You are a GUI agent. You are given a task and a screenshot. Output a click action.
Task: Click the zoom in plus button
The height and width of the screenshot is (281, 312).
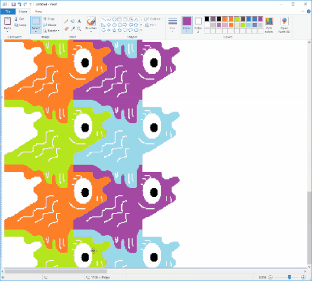(x=303, y=277)
